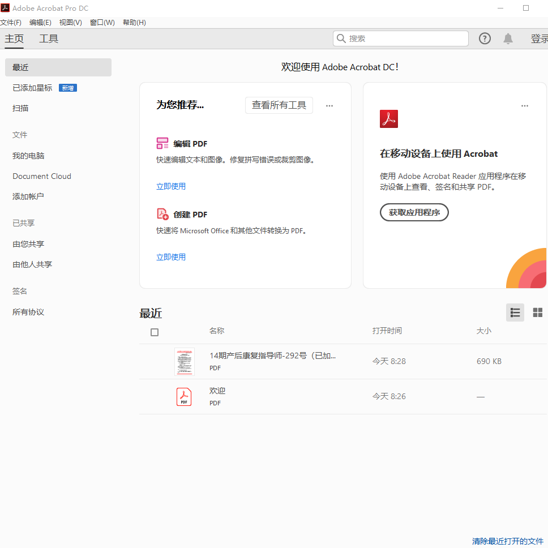Click 立即使用 under 创建 PDF

pyautogui.click(x=171, y=257)
